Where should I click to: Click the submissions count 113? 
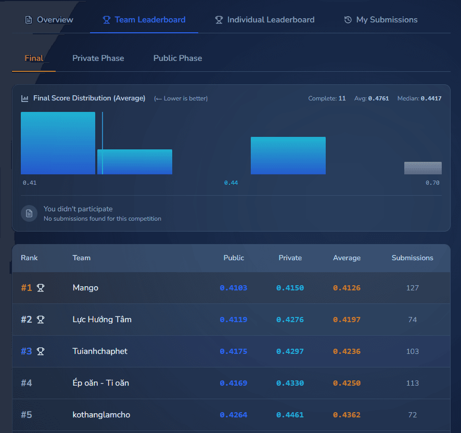click(412, 383)
